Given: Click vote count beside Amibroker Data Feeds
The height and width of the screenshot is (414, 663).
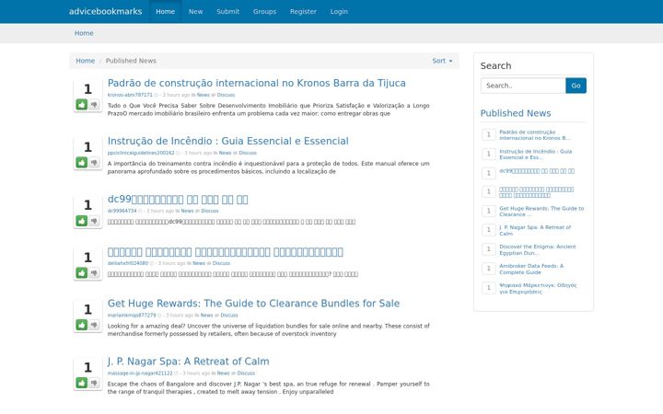Looking at the screenshot, I should click(488, 269).
